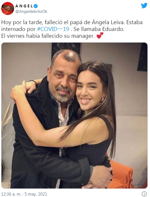Click the word 'manager' in the tweet
Screen dimensions: 150x197
[x=83, y=36]
